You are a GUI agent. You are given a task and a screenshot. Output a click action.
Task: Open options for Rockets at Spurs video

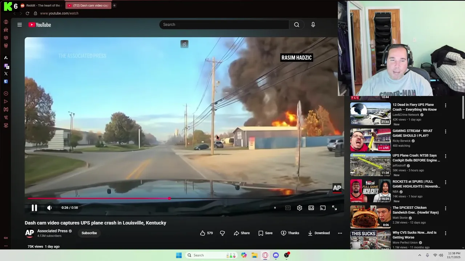[x=445, y=182]
